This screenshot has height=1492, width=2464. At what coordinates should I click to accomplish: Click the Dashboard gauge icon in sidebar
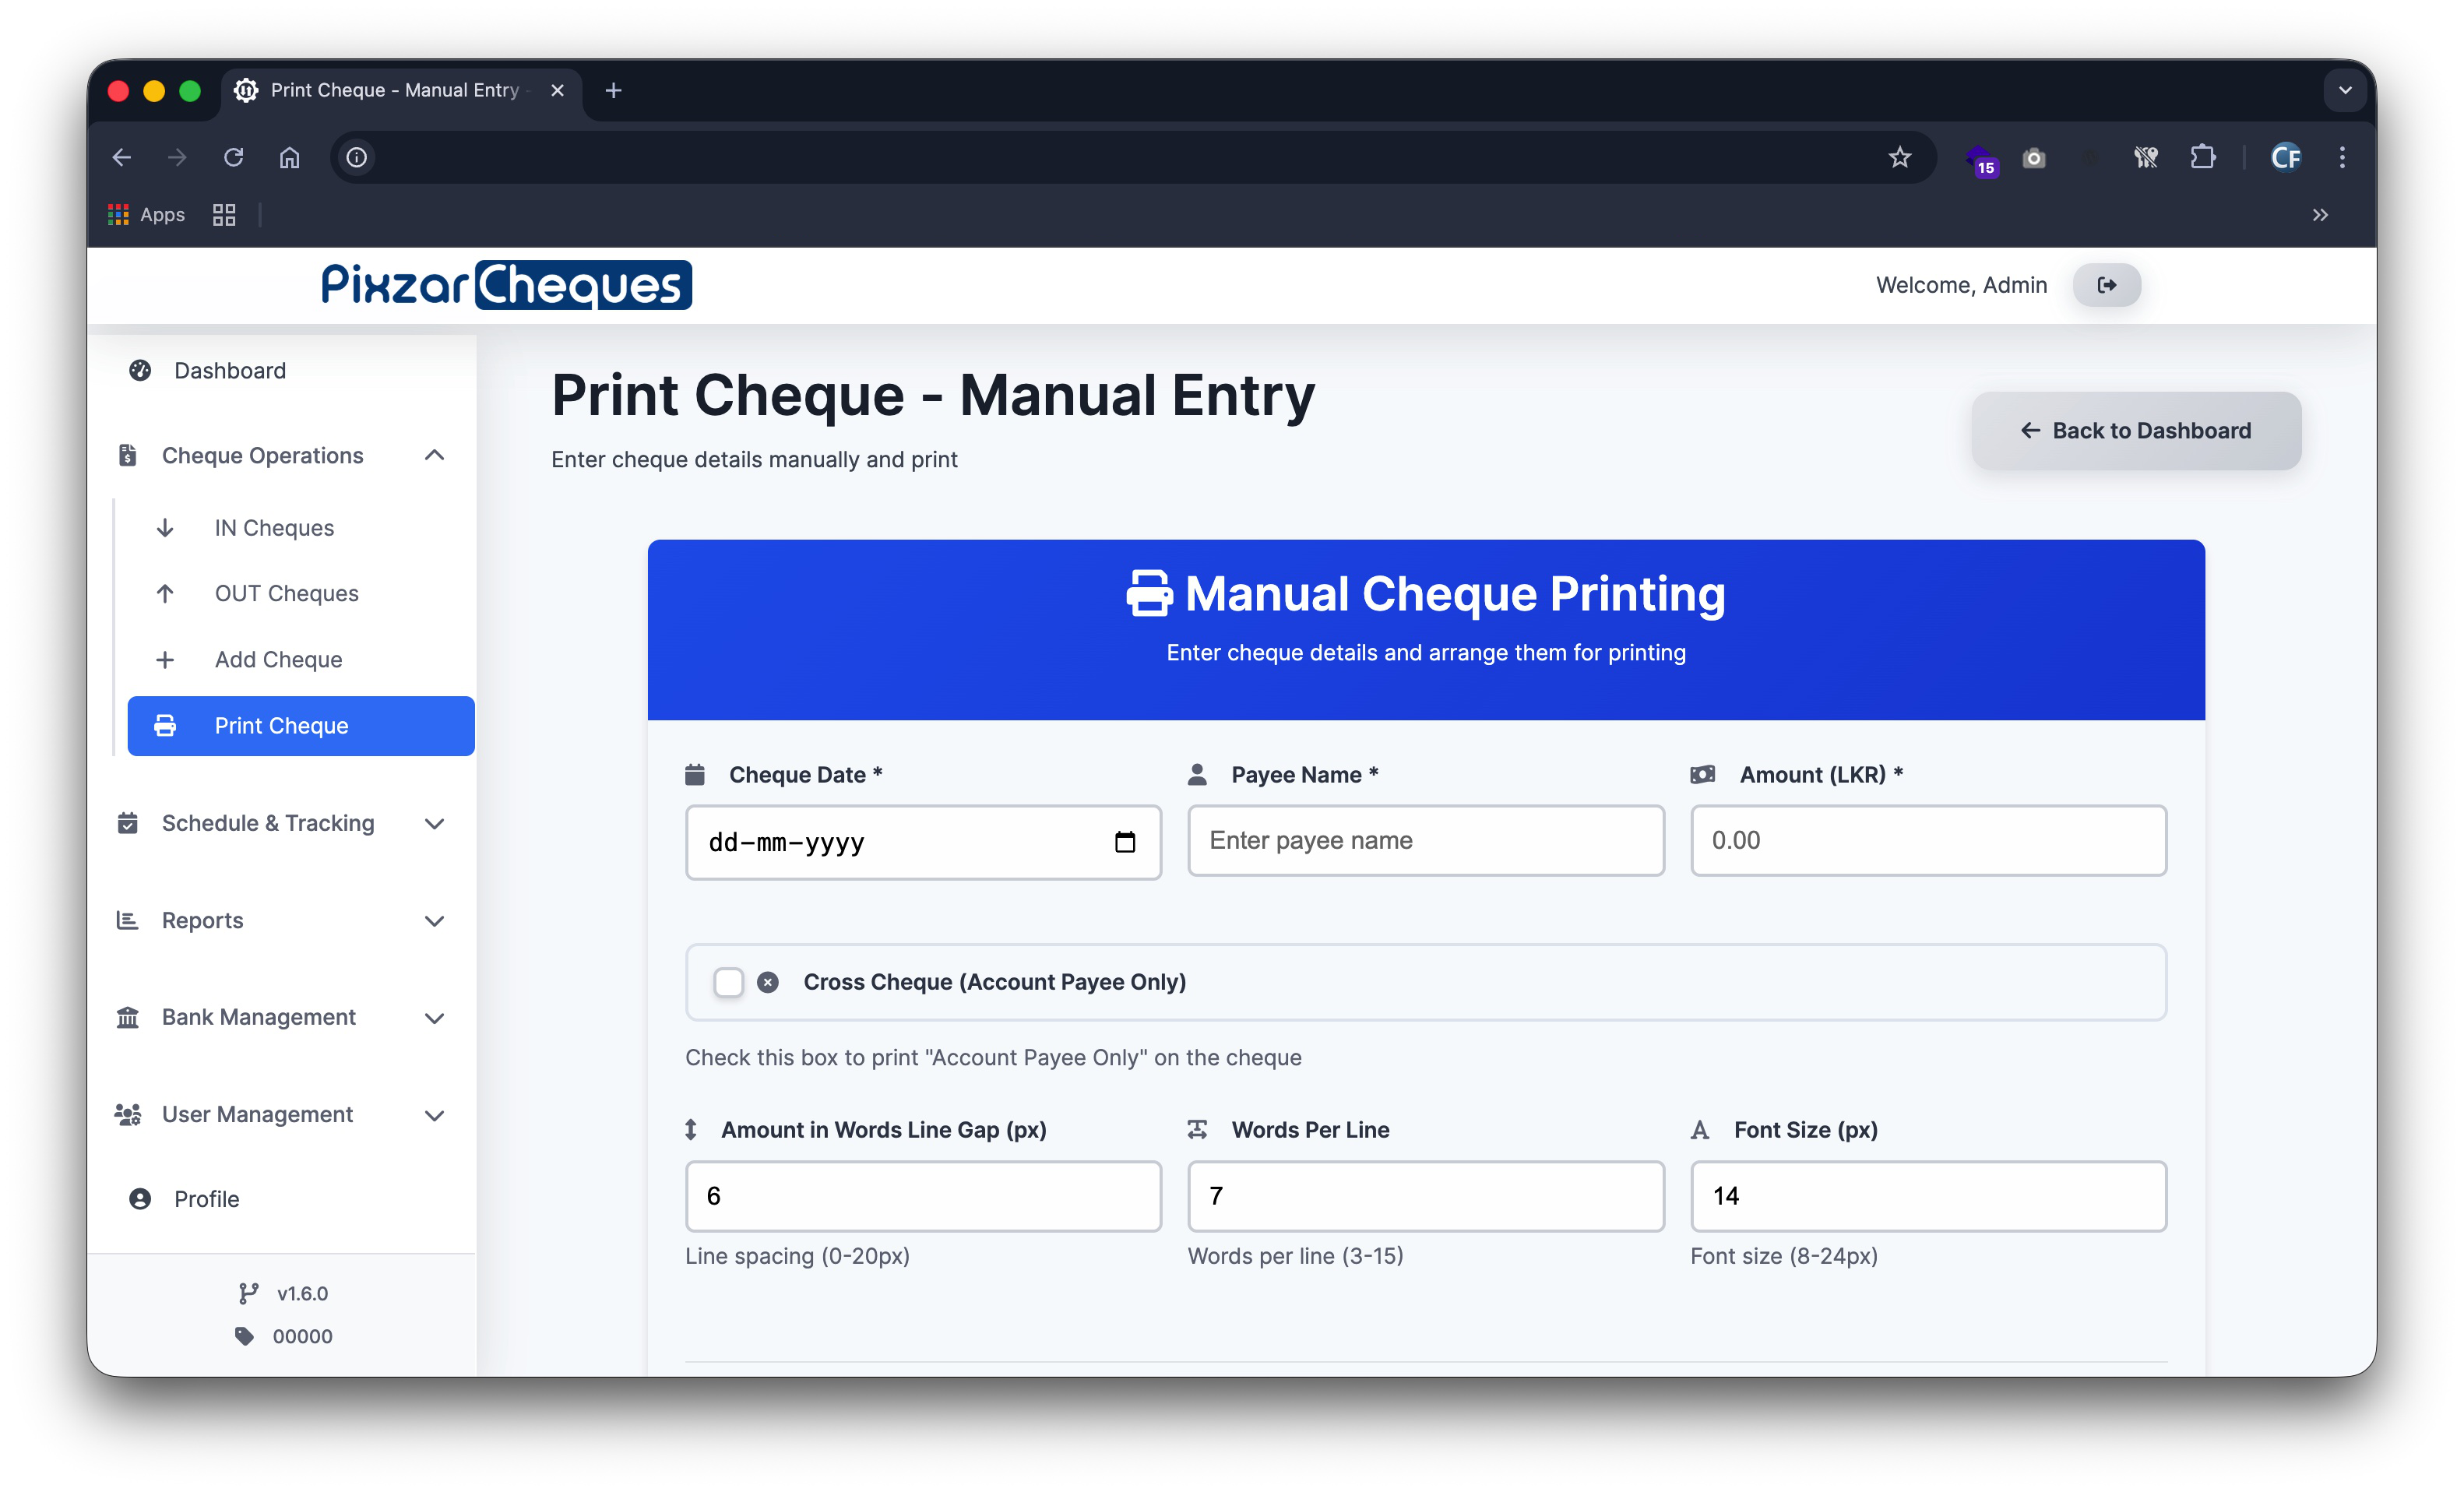(140, 370)
